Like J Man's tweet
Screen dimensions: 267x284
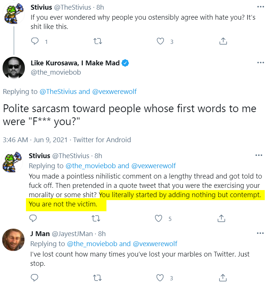160,278
